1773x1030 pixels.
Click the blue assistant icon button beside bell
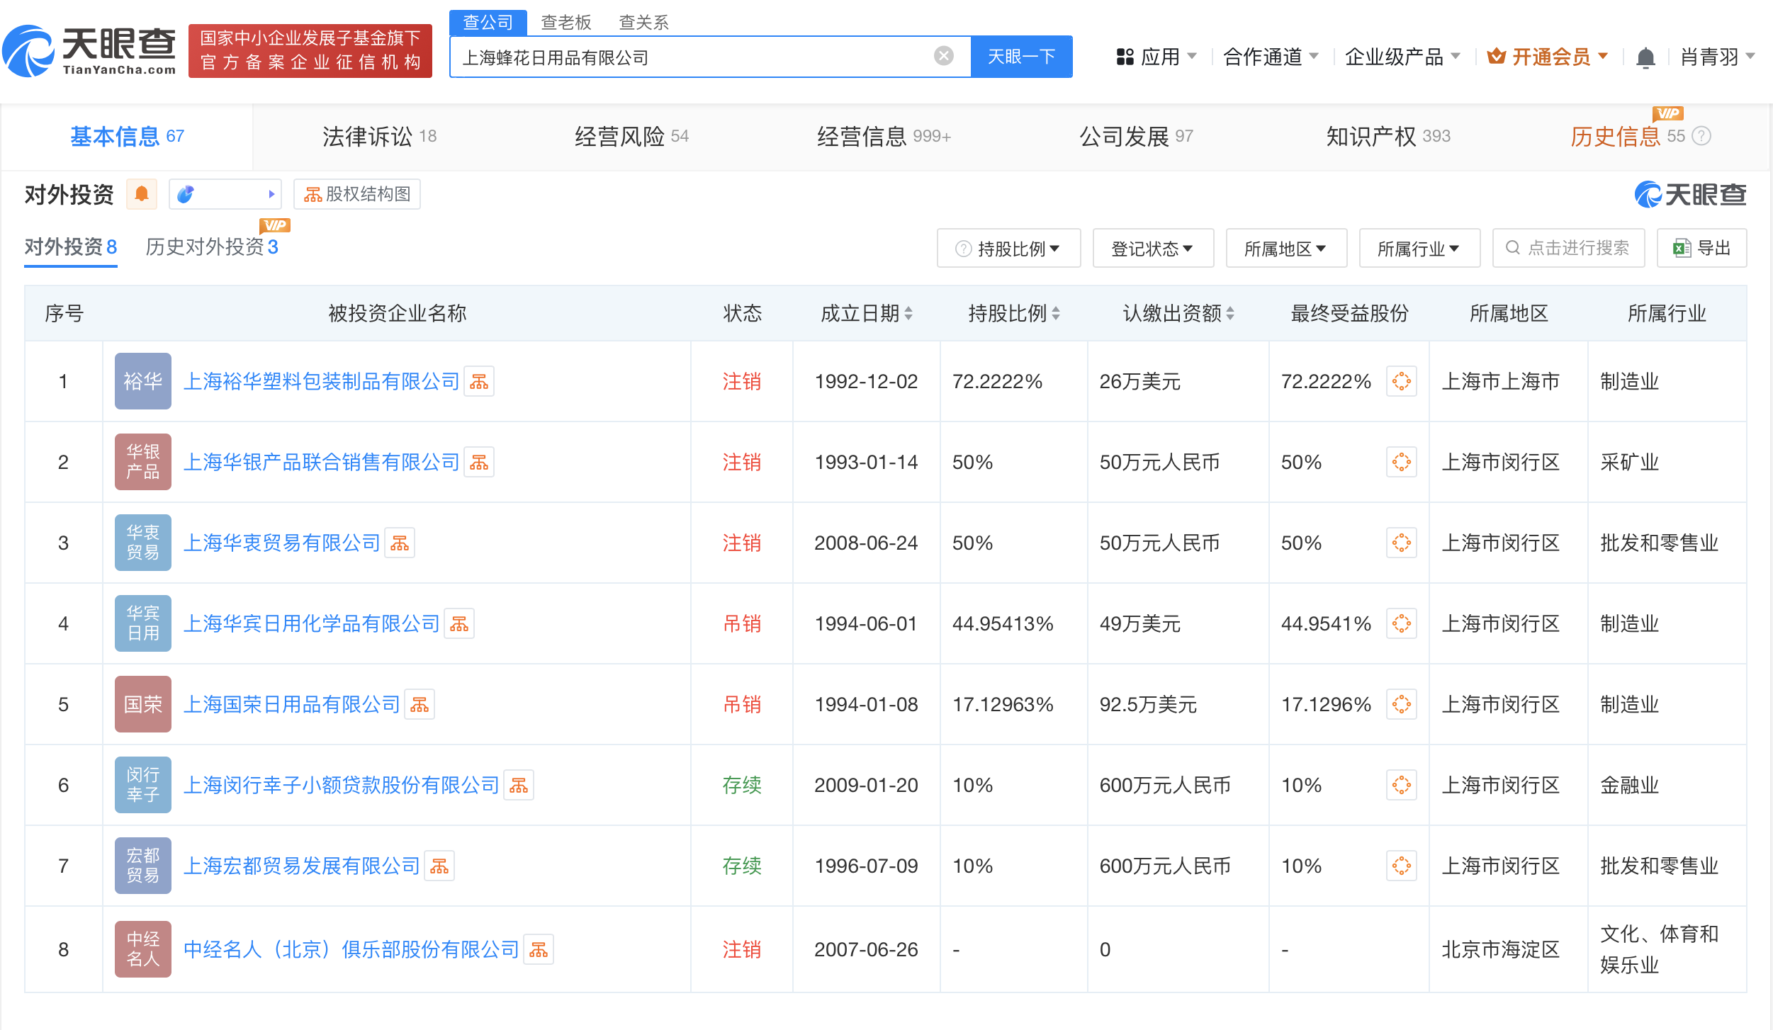tap(225, 194)
